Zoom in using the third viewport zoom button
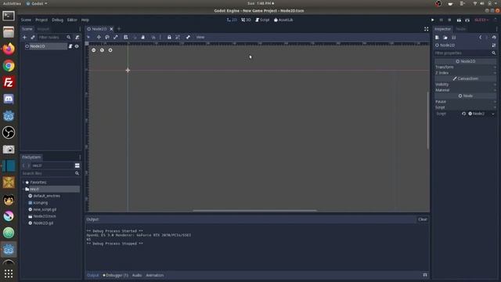The image size is (501, 282). click(110, 50)
